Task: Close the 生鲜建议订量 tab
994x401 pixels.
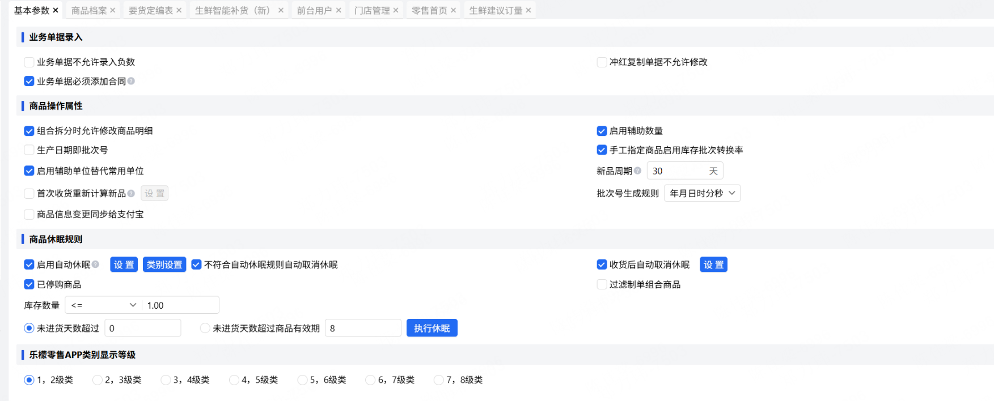Action: pyautogui.click(x=528, y=10)
